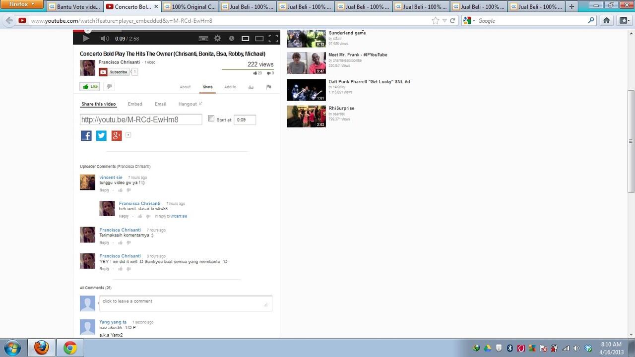The image size is (635, 357).
Task: Reply to vincent sie's comment
Action: point(104,190)
